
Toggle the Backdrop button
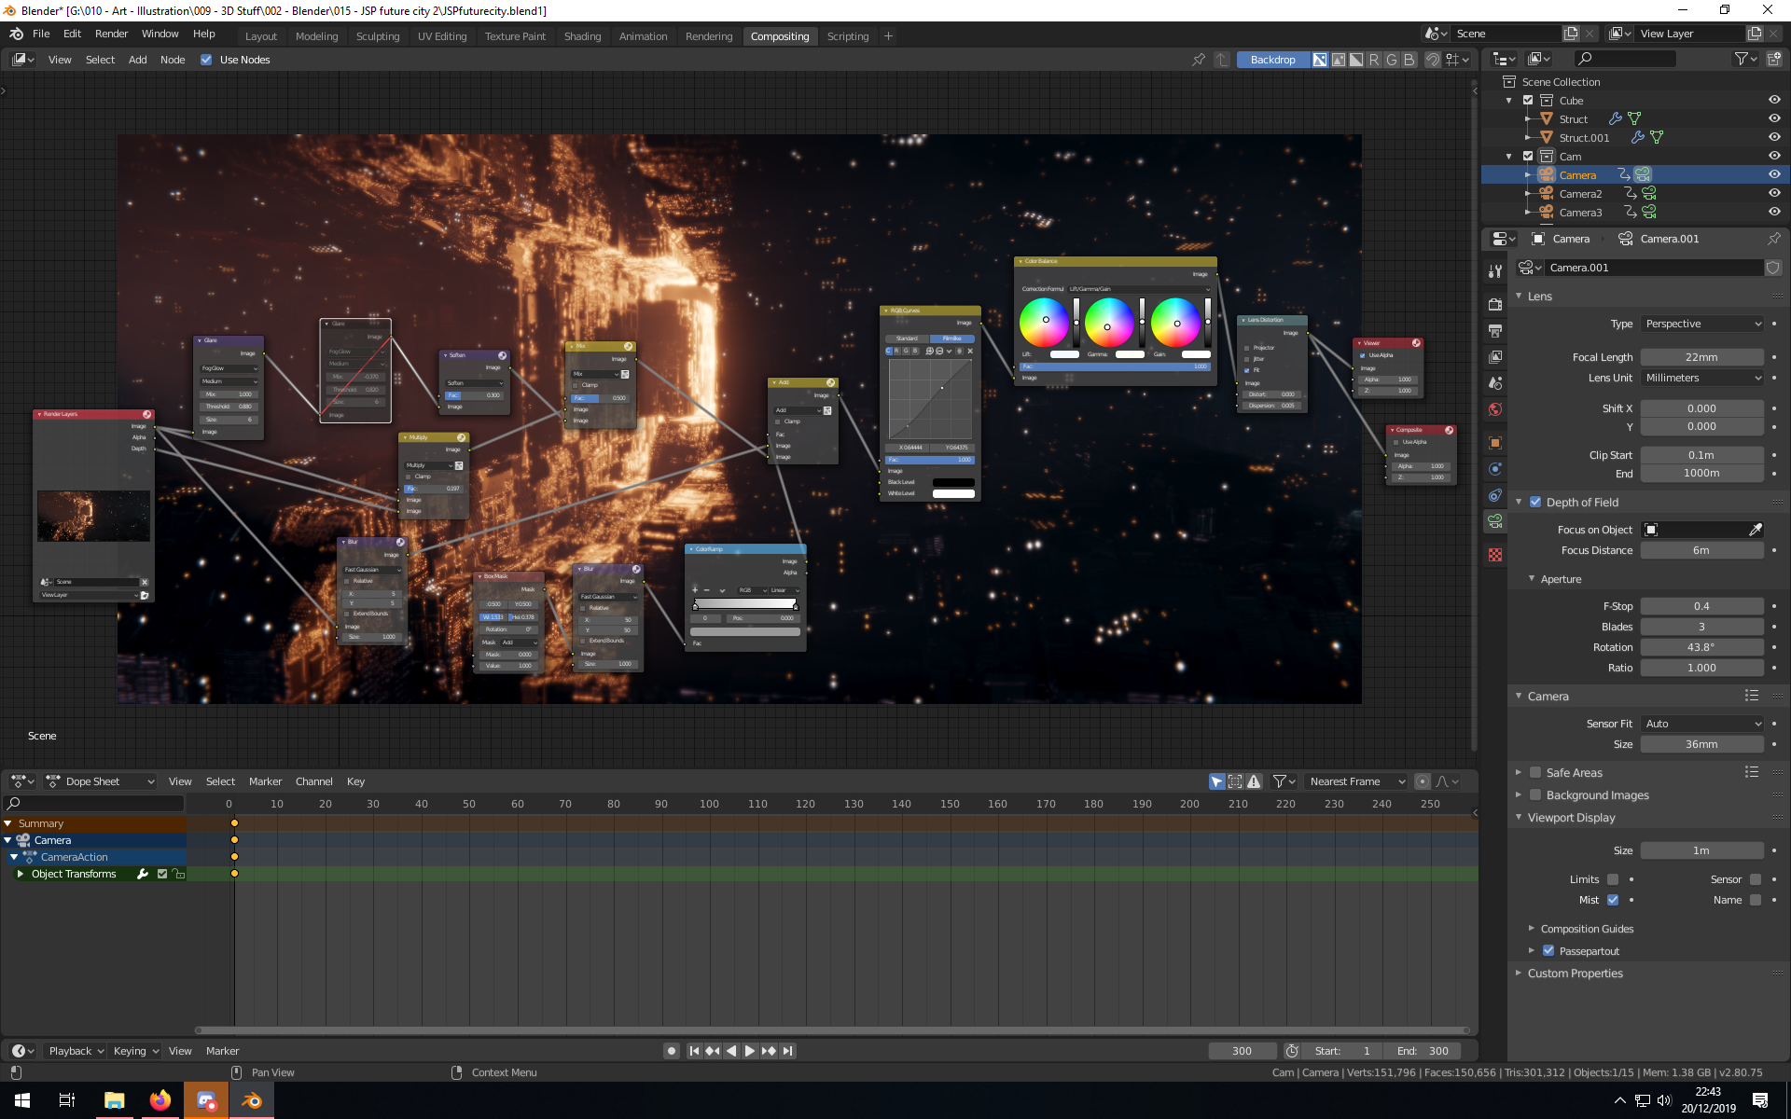pyautogui.click(x=1272, y=60)
